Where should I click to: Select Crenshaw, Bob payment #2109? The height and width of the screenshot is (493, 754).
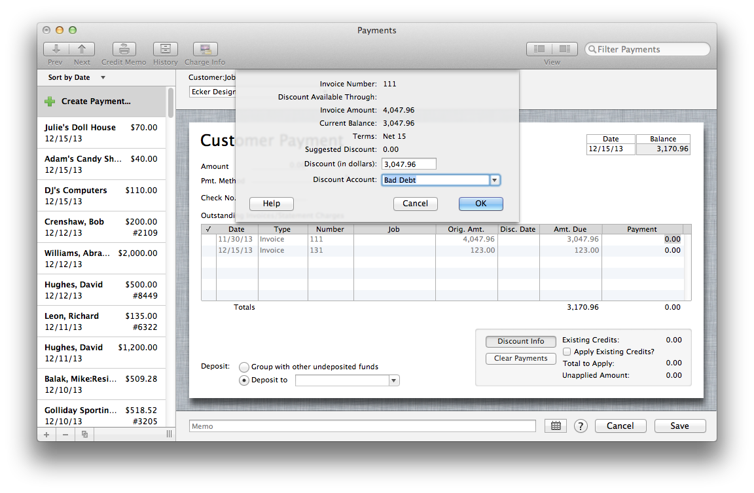[x=101, y=227]
